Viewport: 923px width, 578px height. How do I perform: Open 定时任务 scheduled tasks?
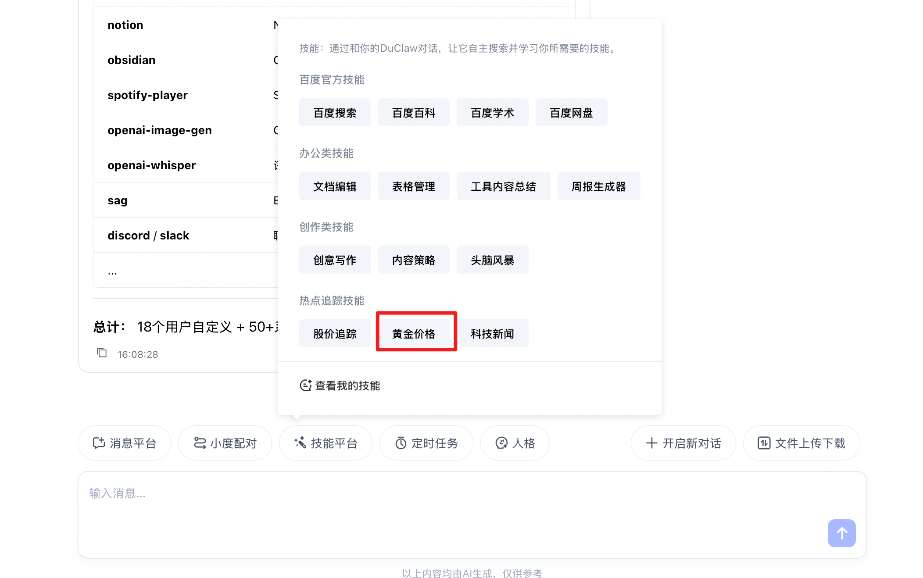tap(426, 443)
